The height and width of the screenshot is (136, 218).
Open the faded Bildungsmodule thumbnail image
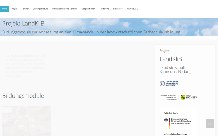click(26, 121)
